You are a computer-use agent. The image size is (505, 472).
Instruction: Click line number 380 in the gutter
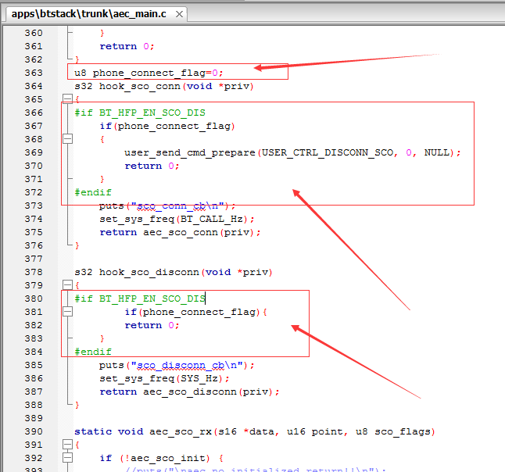coord(34,299)
